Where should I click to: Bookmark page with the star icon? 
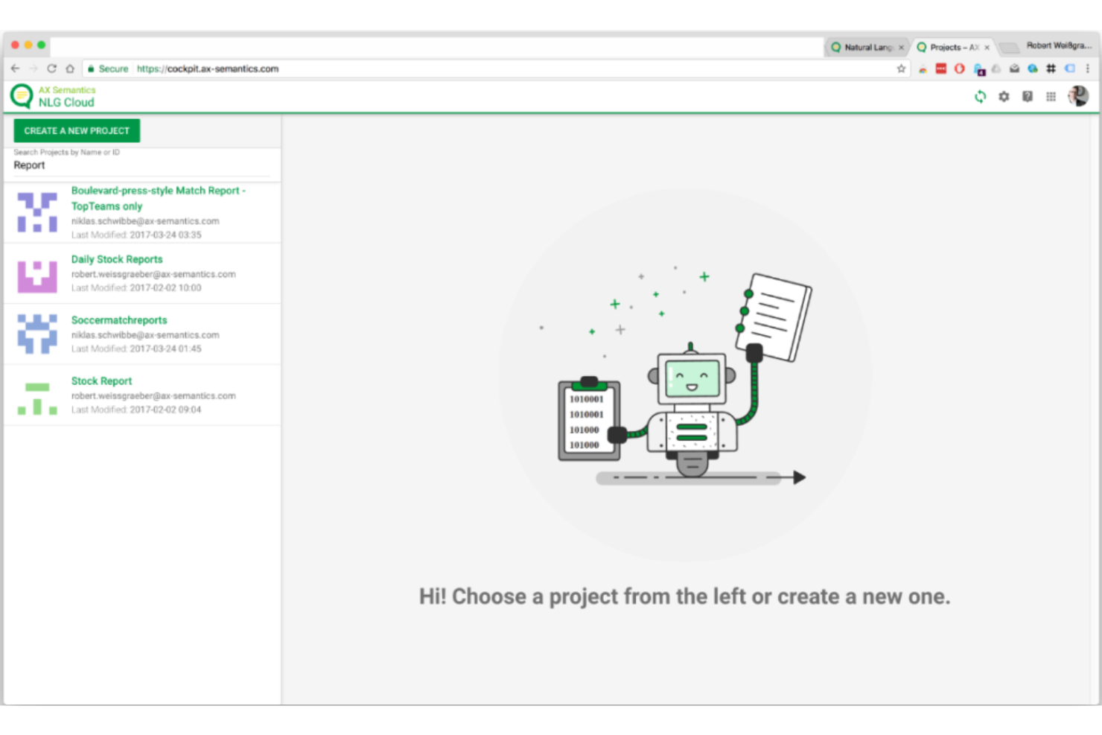click(x=901, y=69)
